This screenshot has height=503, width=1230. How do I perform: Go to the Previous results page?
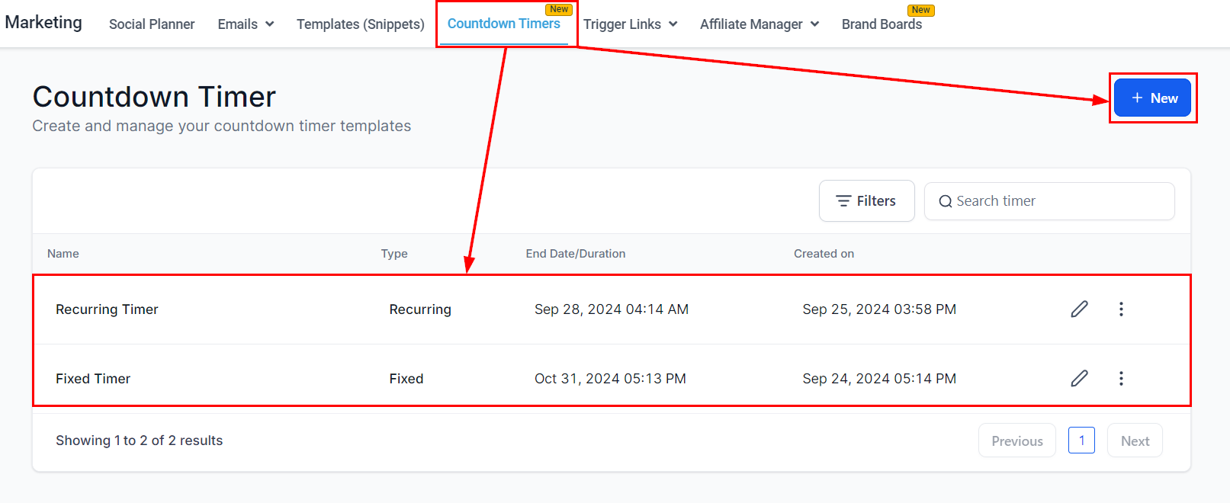point(1016,441)
